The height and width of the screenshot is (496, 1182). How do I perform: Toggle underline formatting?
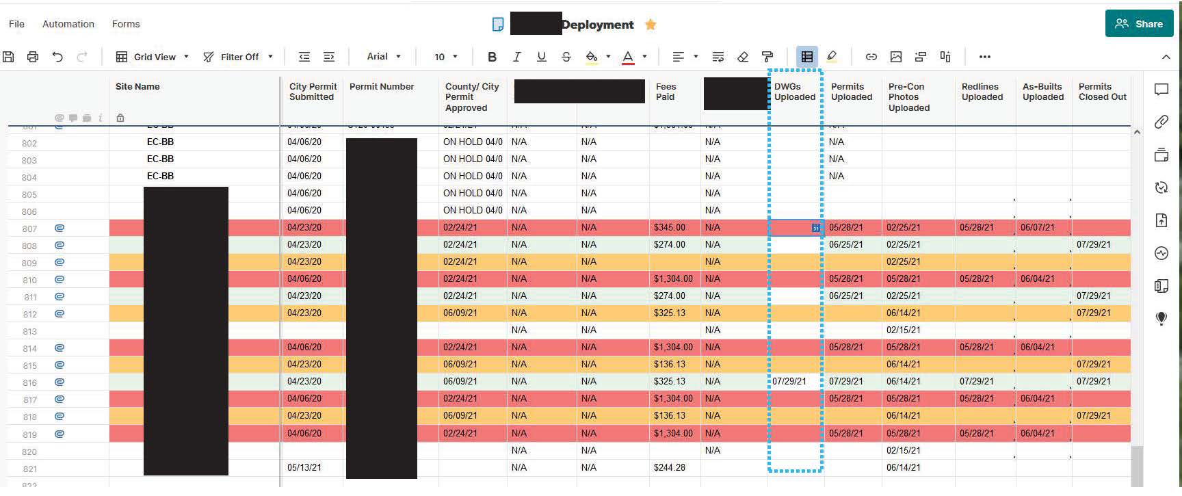coord(541,57)
